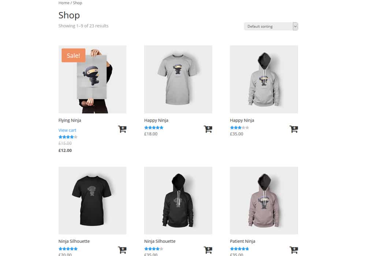Click add-to-cart icon for £18.00 Happy Ninja
366x256 pixels.
(x=208, y=129)
